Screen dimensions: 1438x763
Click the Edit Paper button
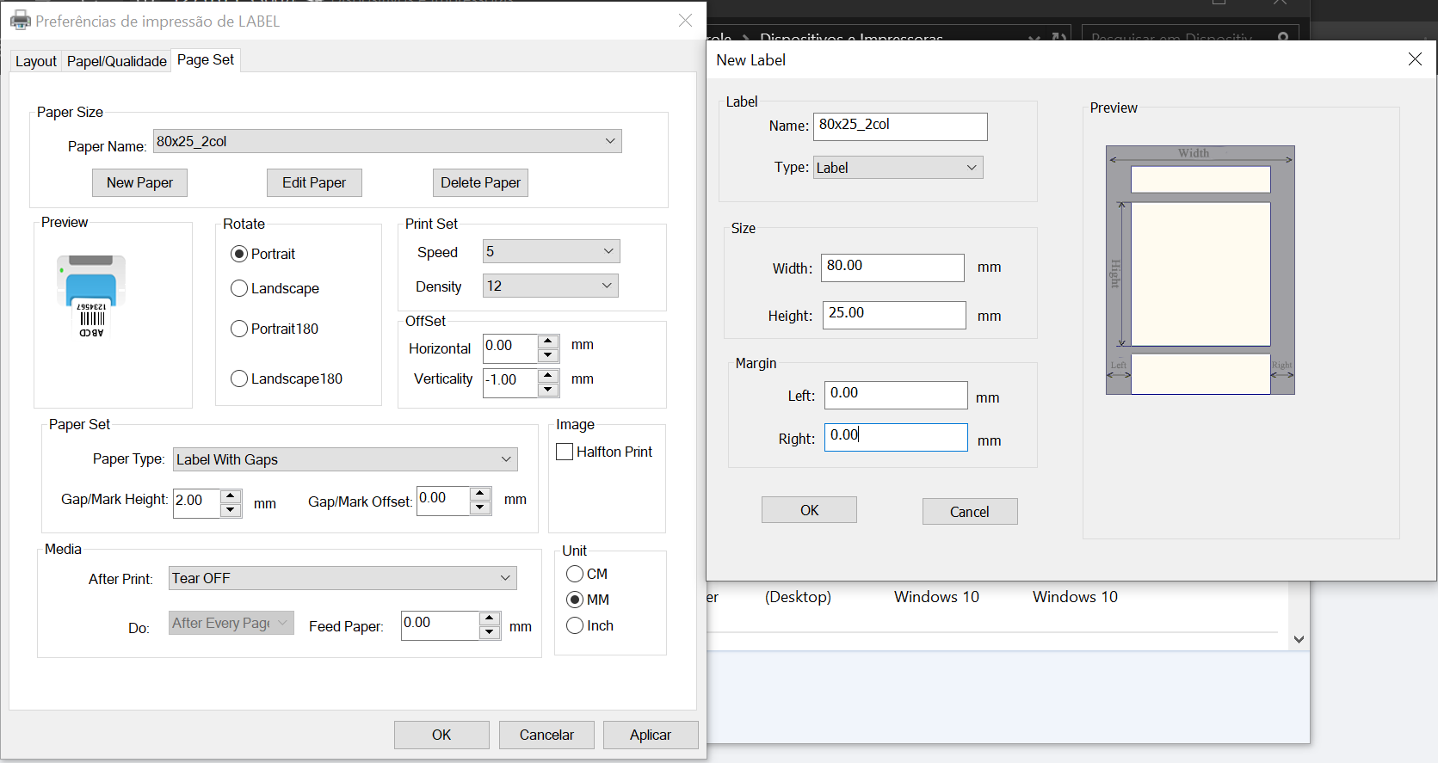(314, 182)
